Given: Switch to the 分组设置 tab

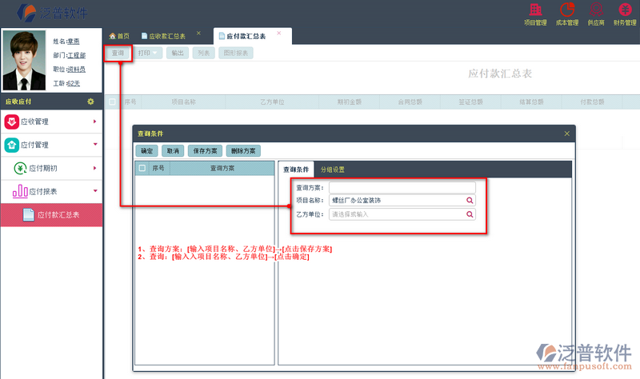Looking at the screenshot, I should click(x=333, y=170).
